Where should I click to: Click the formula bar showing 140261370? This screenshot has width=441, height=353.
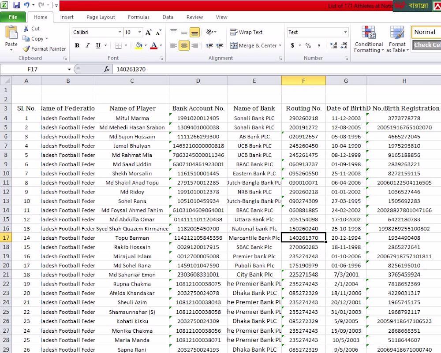[x=277, y=69]
